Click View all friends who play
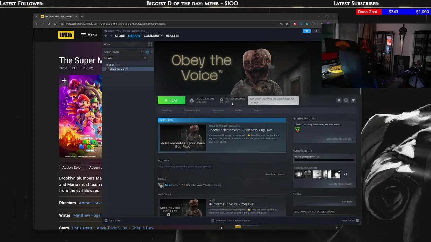This screenshot has height=242, width=431. point(339,139)
